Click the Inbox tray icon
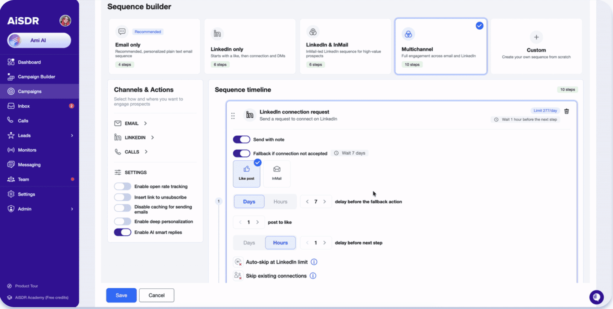The image size is (613, 309). tap(11, 106)
